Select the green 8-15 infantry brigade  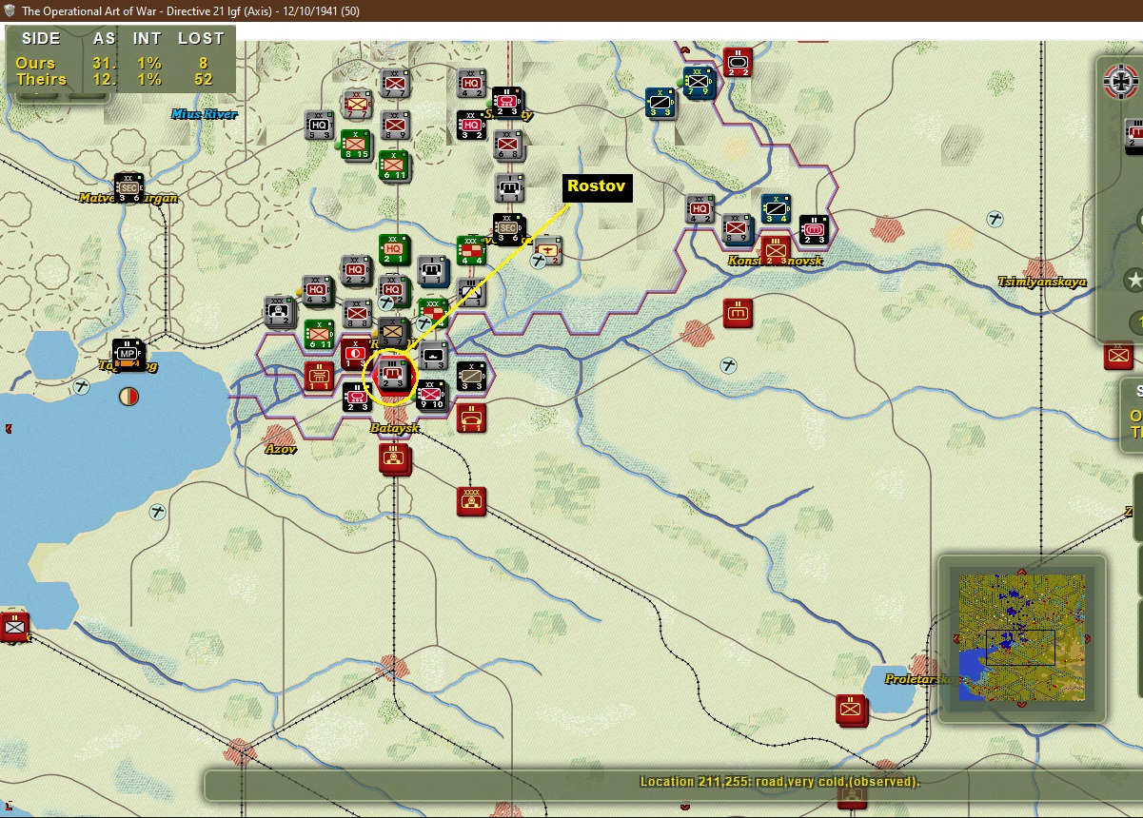357,143
